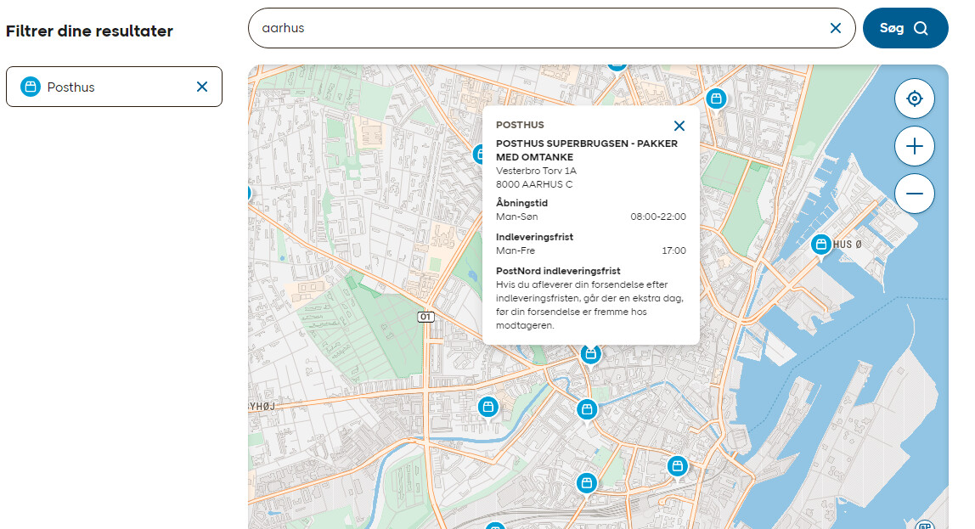This screenshot has width=975, height=529.
Task: Center the map on my location
Action: [x=914, y=98]
